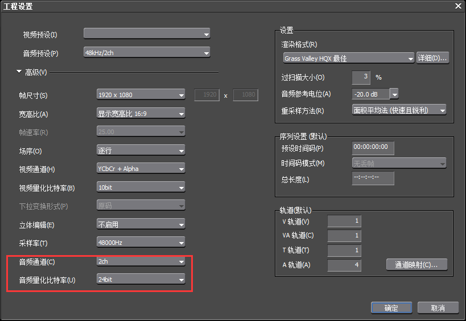Click the 帧速率 25.00 dropdown
Screen dimensions: 466x321
coord(141,132)
